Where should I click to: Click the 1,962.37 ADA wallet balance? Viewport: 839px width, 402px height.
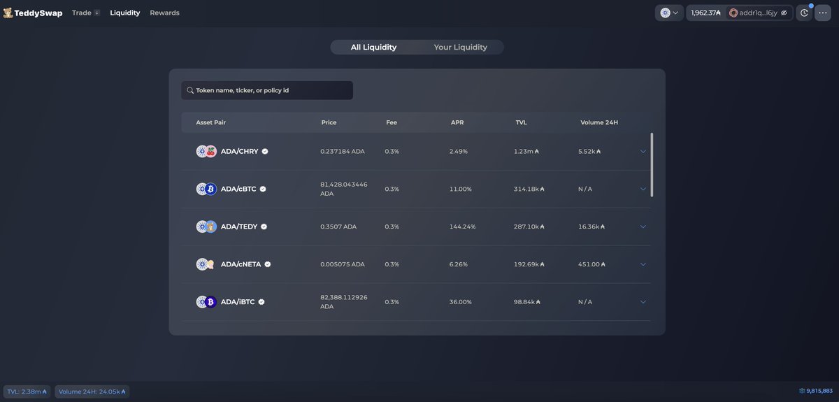(x=705, y=13)
